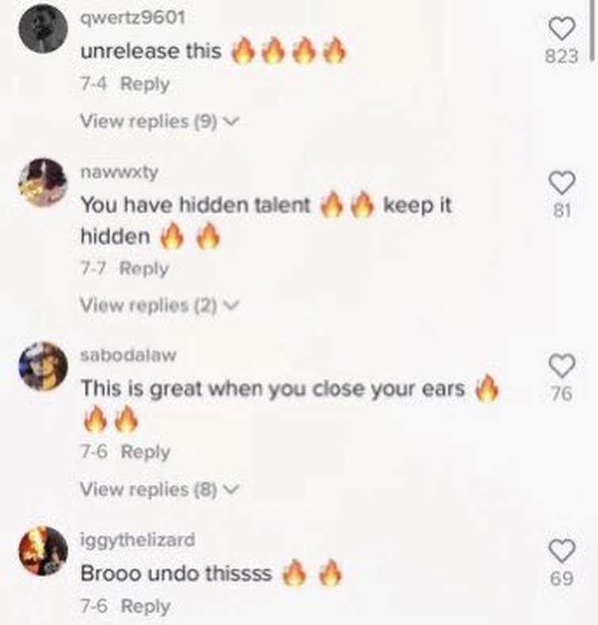Tap sabodalaw's profile avatar

click(44, 366)
